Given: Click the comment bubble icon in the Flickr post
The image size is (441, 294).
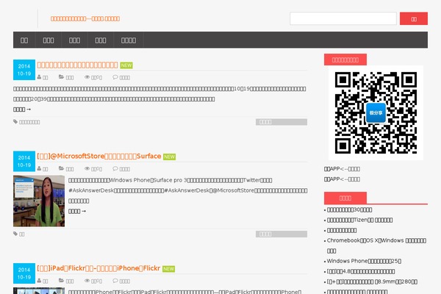Looking at the screenshot, I should (115, 281).
